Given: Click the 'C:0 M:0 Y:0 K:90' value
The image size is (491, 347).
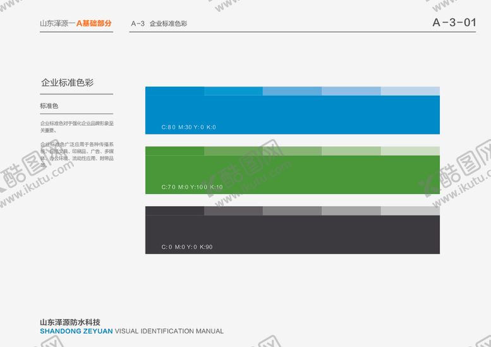Looking at the screenshot, I should pos(187,247).
